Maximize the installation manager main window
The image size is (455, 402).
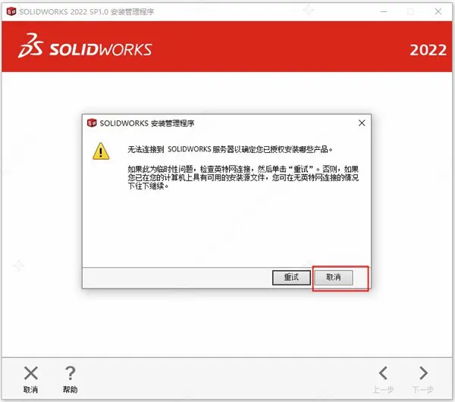click(410, 11)
